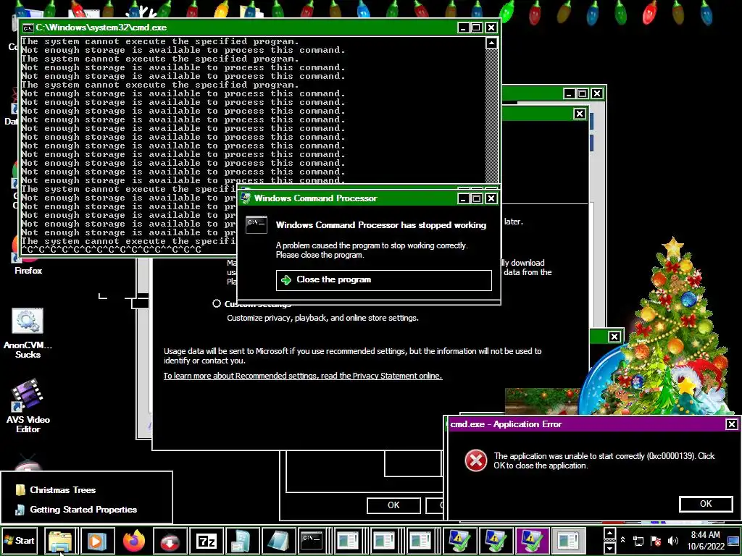742x556 pixels.
Task: Open the Action Center flag icon
Action: (x=656, y=540)
